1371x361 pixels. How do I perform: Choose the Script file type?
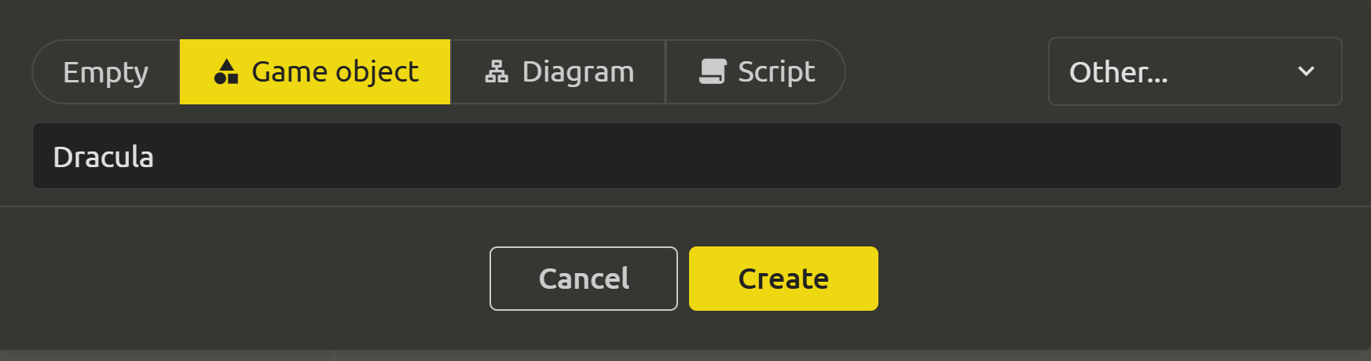coord(756,71)
